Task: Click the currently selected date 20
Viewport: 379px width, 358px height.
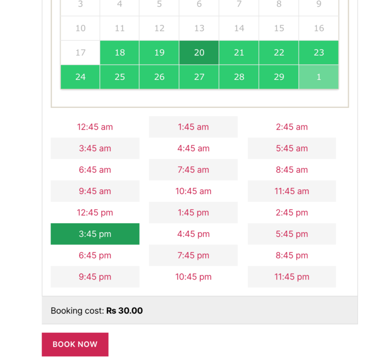Action: pyautogui.click(x=199, y=53)
